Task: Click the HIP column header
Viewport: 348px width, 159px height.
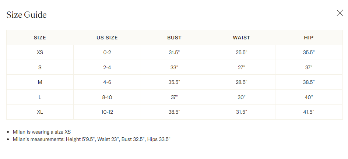Action: 309,38
